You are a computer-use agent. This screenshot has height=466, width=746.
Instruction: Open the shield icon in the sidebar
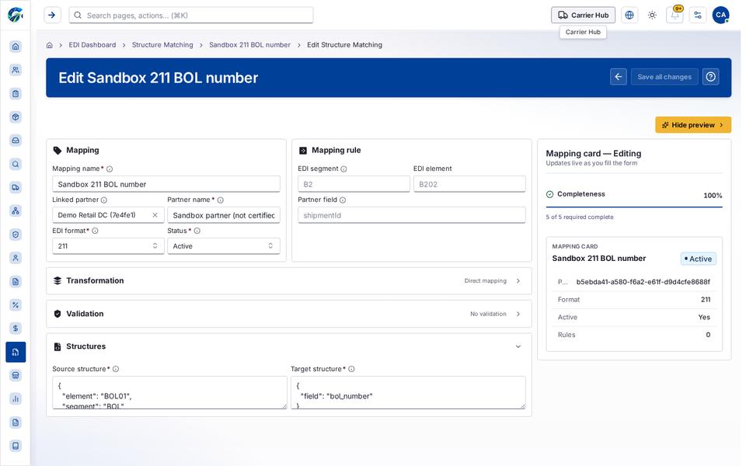tap(16, 235)
